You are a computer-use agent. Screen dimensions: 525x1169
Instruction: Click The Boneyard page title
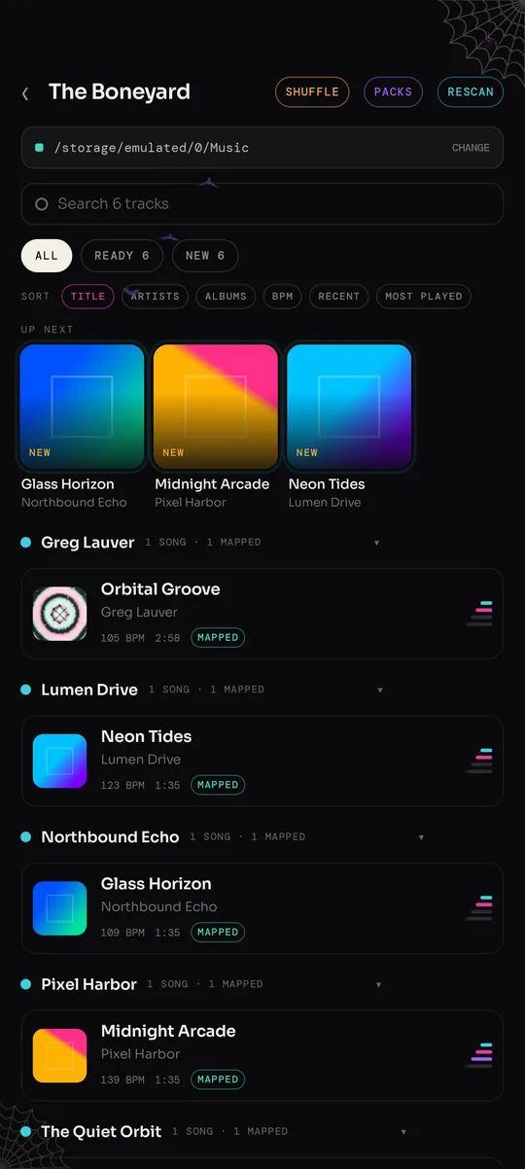tap(119, 92)
